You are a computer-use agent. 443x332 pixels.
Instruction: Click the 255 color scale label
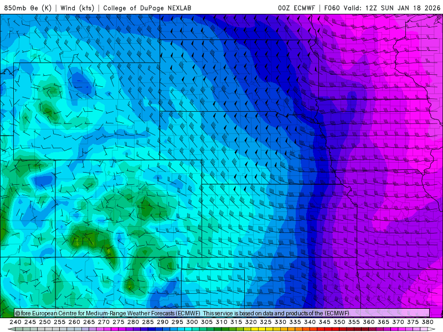point(59,322)
